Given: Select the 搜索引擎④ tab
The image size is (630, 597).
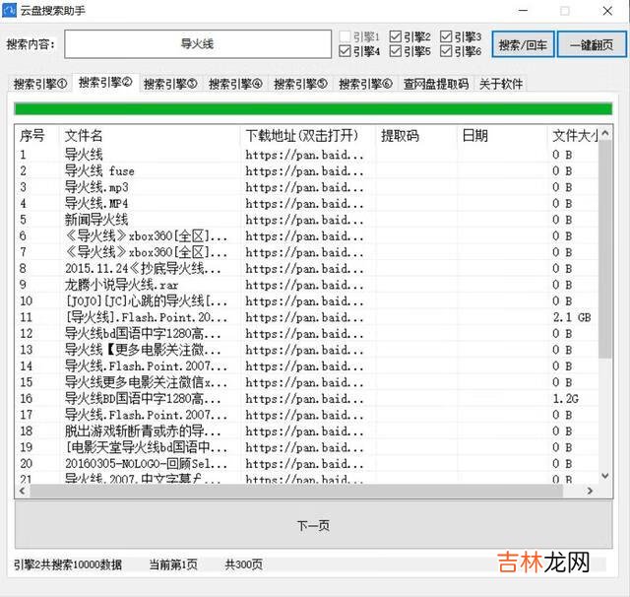Looking at the screenshot, I should 234,84.
